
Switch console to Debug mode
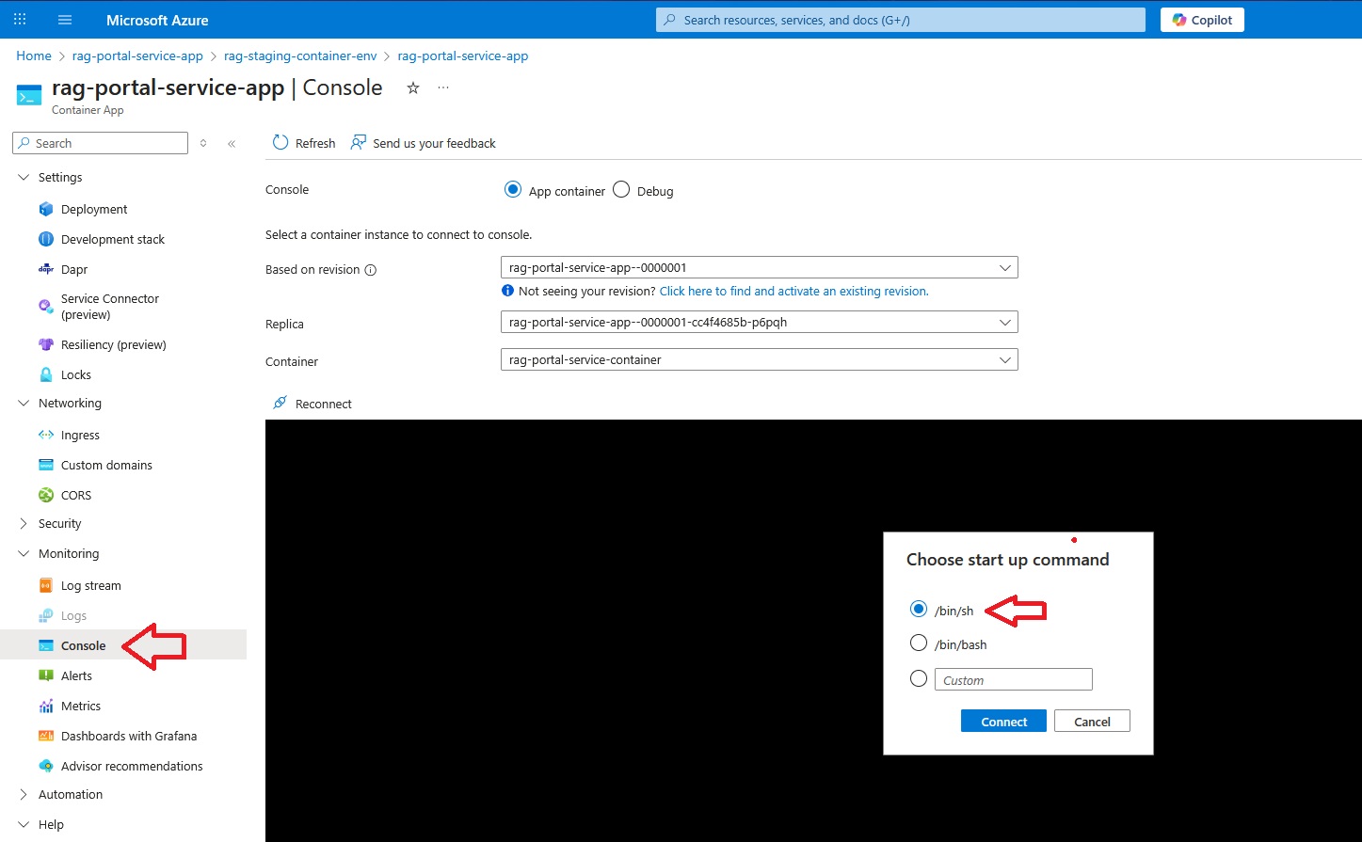[621, 189]
